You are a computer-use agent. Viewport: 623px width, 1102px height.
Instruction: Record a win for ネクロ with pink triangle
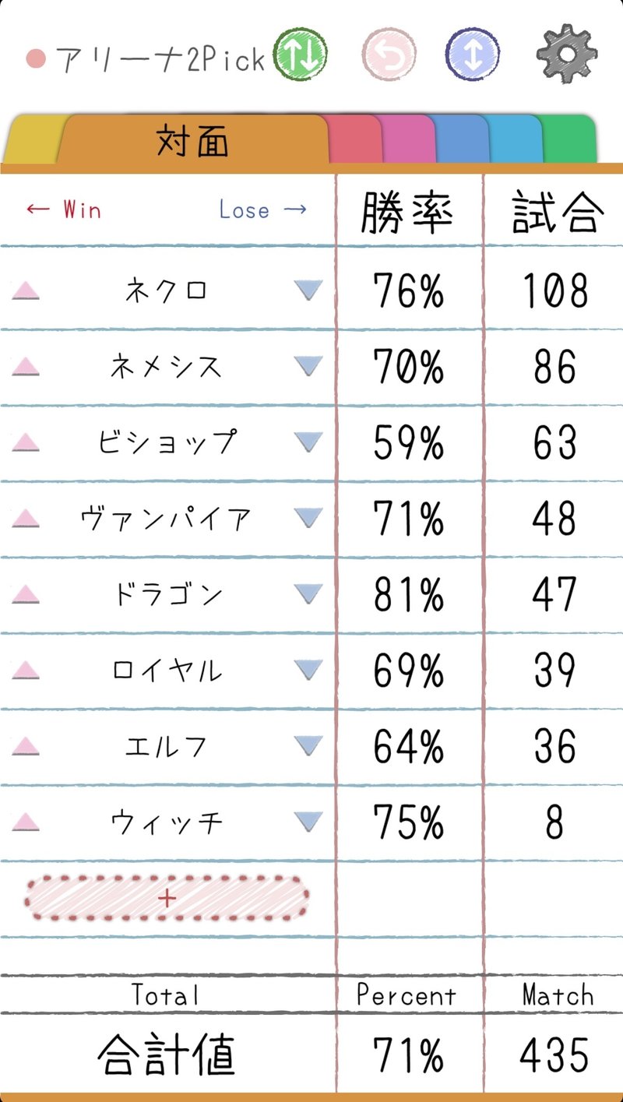click(x=26, y=289)
